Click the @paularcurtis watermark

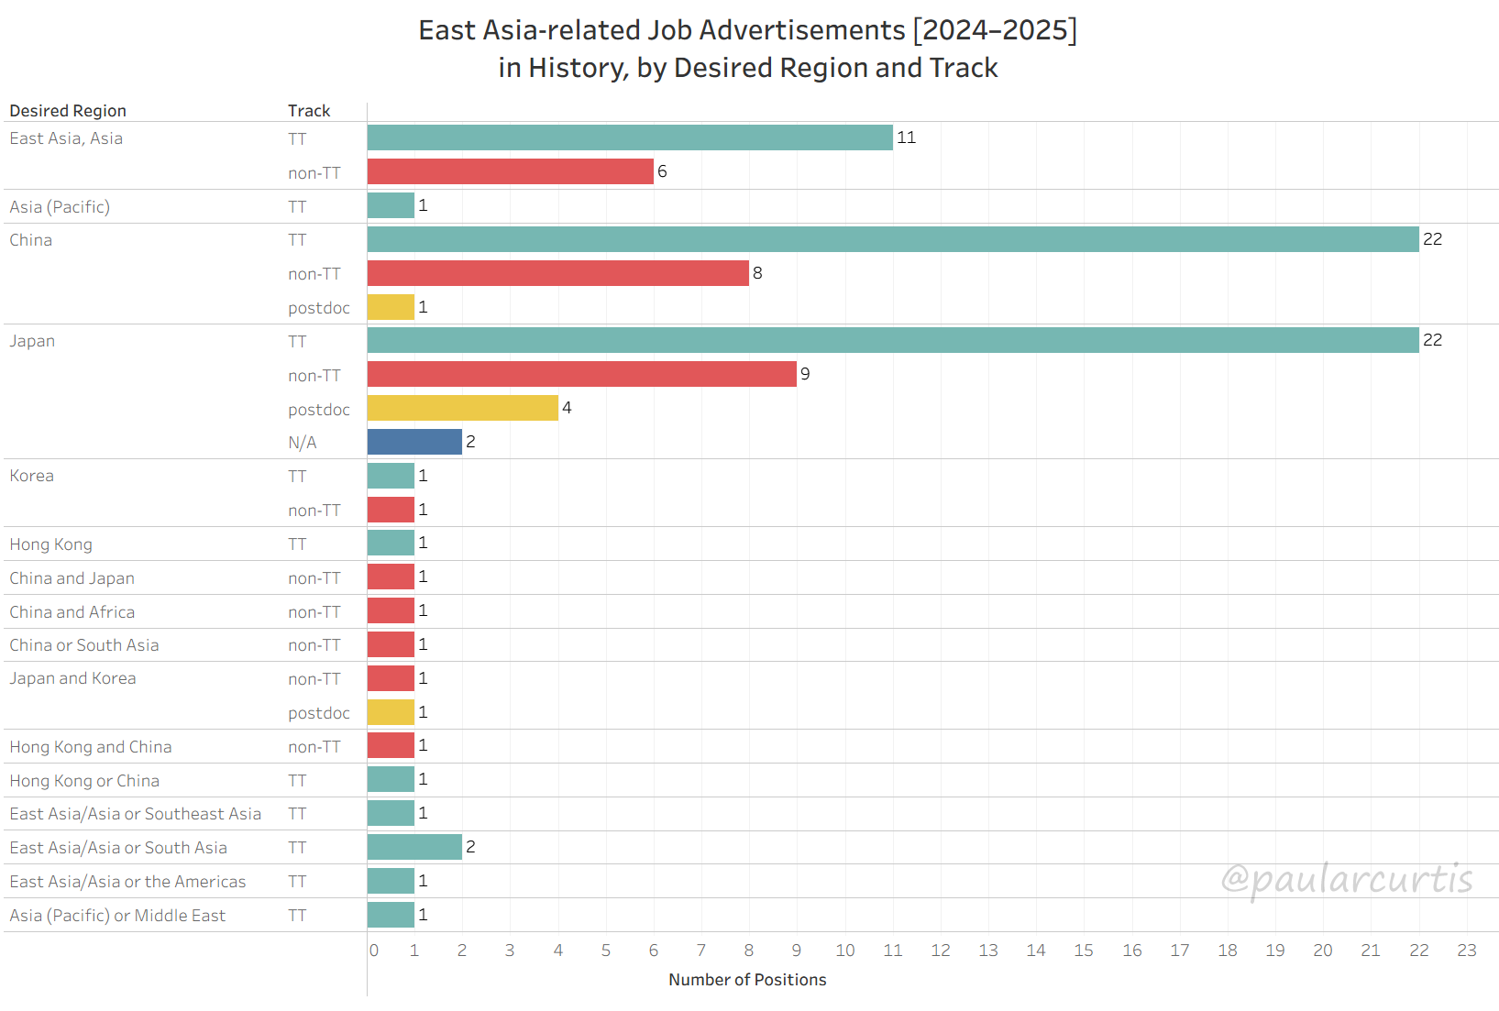(1347, 879)
